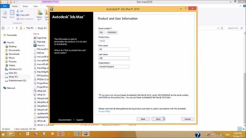Viewport: 246px width, 138px height.
Task: Select the logo.bmp file
Action: pos(42,38)
